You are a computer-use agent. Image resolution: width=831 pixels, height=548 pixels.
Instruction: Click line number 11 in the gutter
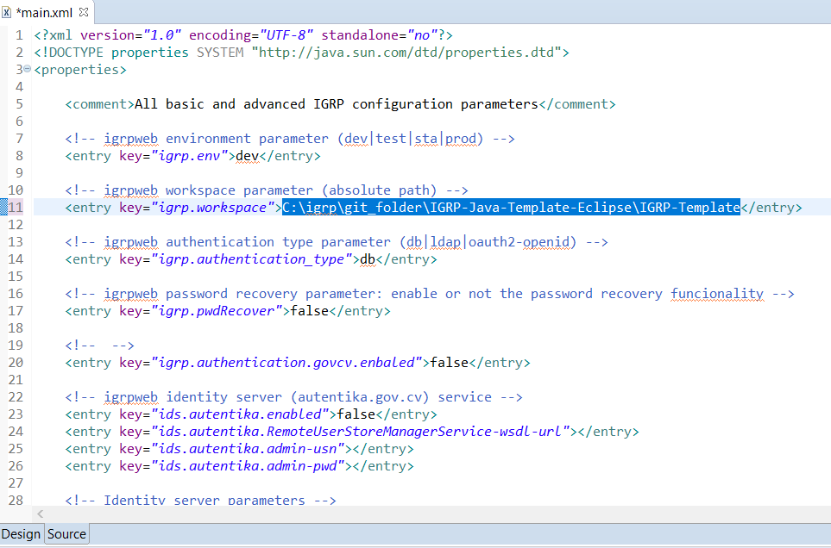(16, 208)
